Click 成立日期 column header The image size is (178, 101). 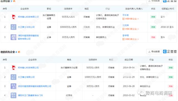(x=128, y=60)
